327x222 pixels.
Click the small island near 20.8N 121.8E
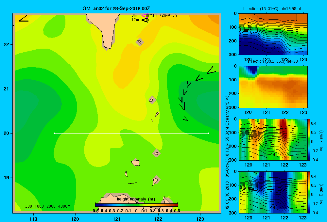(152, 100)
